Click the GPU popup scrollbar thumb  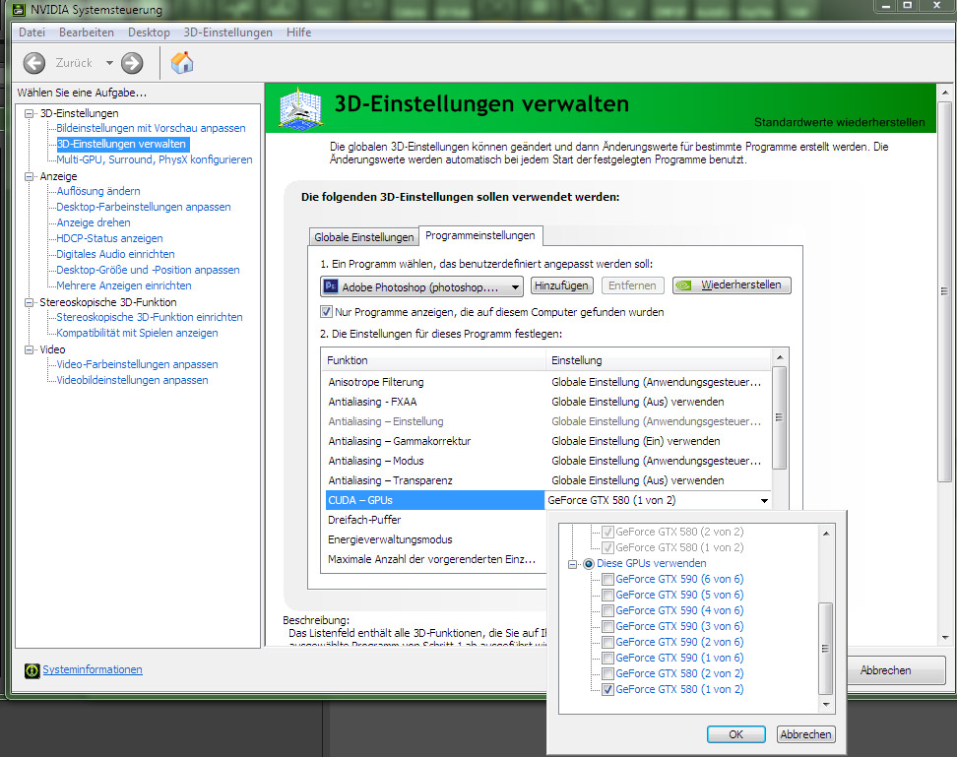tap(825, 649)
